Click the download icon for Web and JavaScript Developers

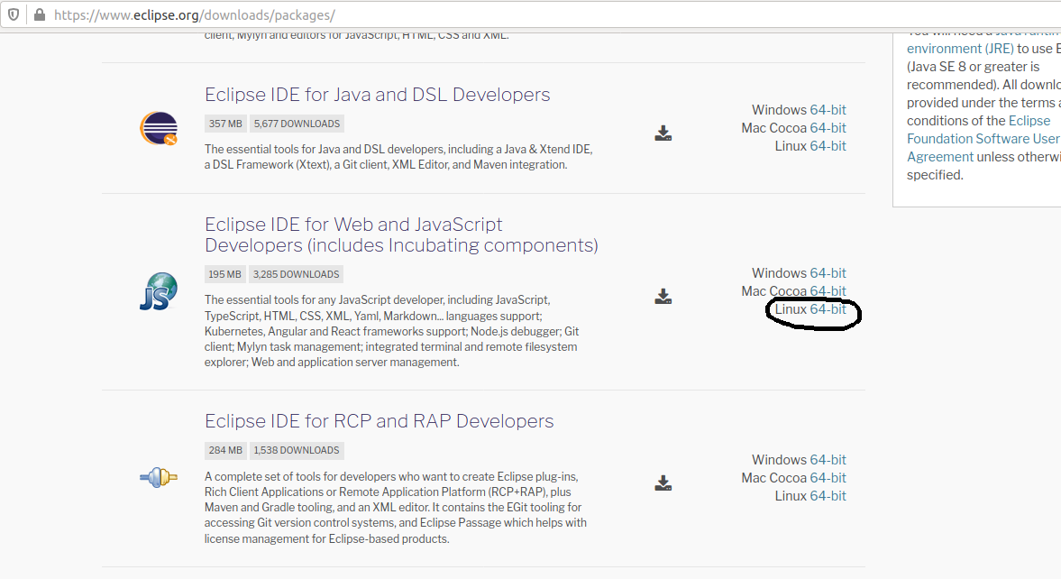(663, 296)
